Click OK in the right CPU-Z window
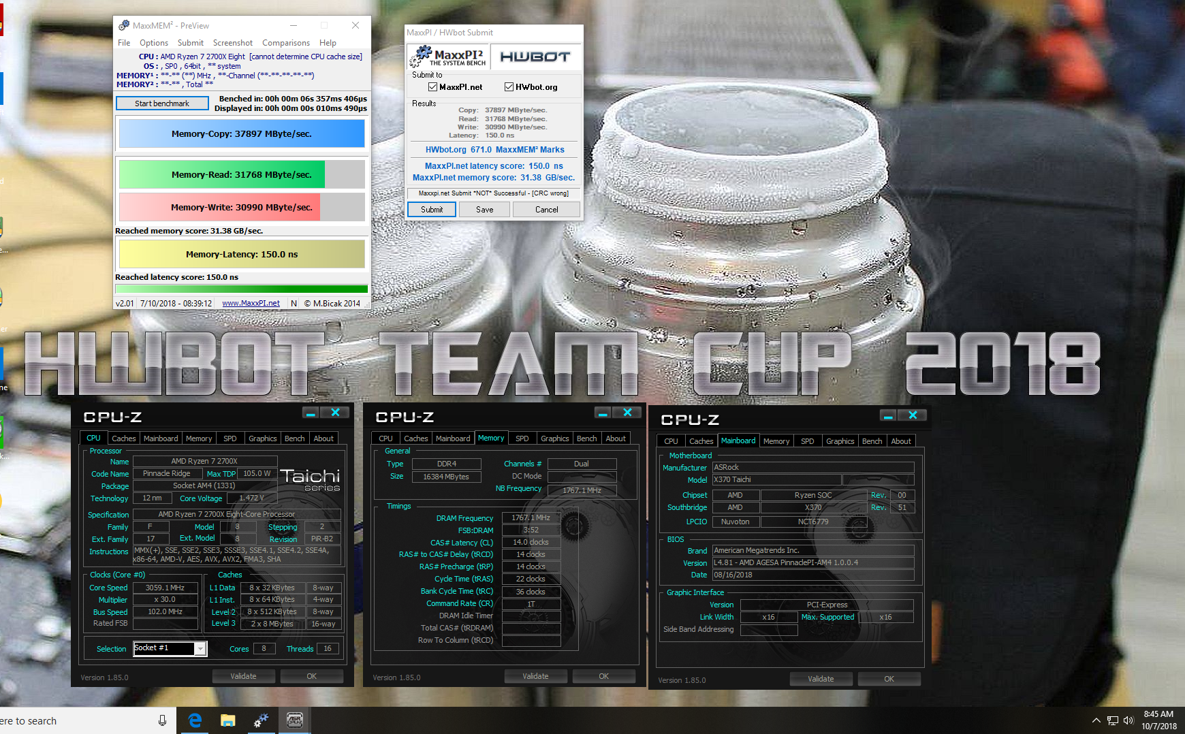 [x=889, y=679]
